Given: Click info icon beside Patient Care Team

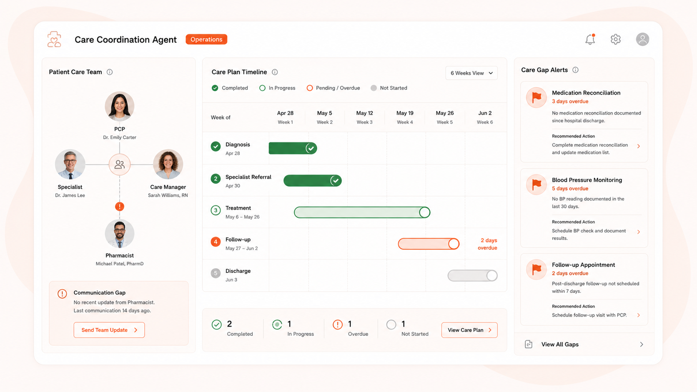Looking at the screenshot, I should click(110, 72).
